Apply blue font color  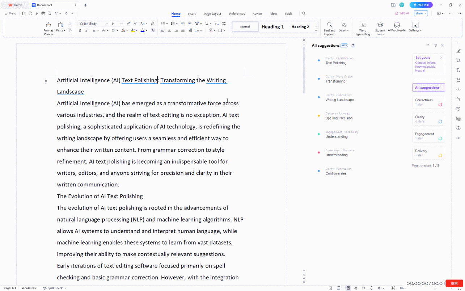click(143, 30)
